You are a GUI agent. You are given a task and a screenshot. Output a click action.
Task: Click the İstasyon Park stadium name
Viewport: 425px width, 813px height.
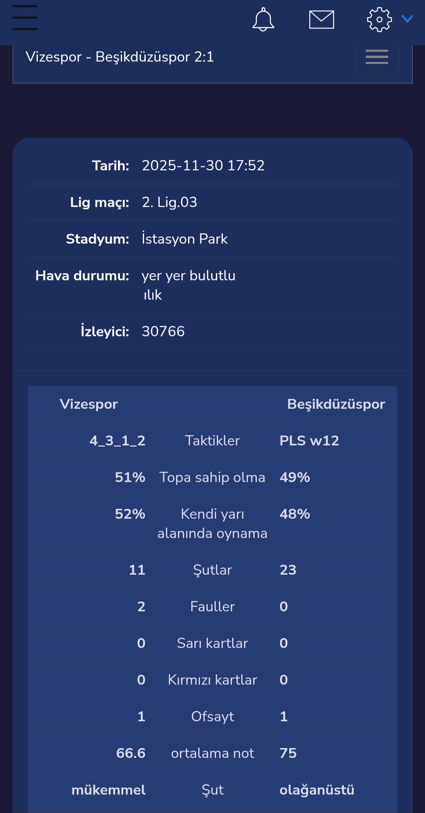click(185, 239)
